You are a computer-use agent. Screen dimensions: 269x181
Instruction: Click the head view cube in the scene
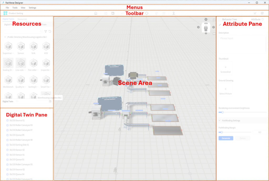click(206, 27)
